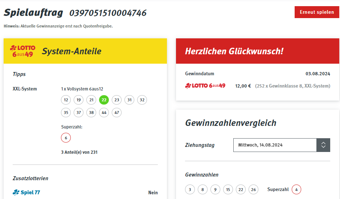The height and width of the screenshot is (199, 340).
Task: Click the Ziehungstag label
Action: tap(200, 145)
